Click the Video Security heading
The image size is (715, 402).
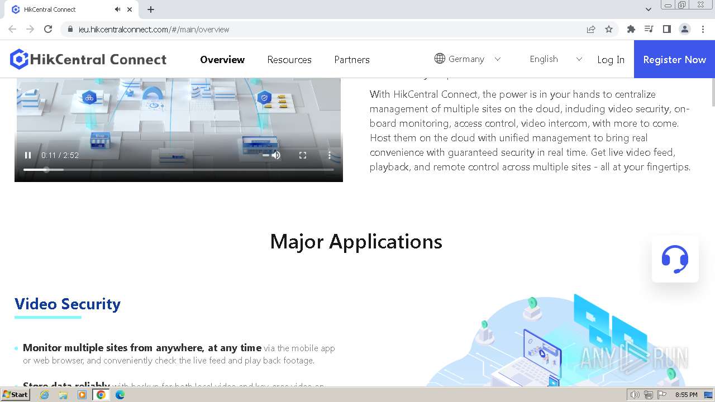point(68,304)
